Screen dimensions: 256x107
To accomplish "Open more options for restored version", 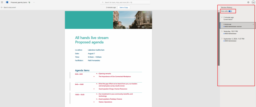I will click(253, 24).
